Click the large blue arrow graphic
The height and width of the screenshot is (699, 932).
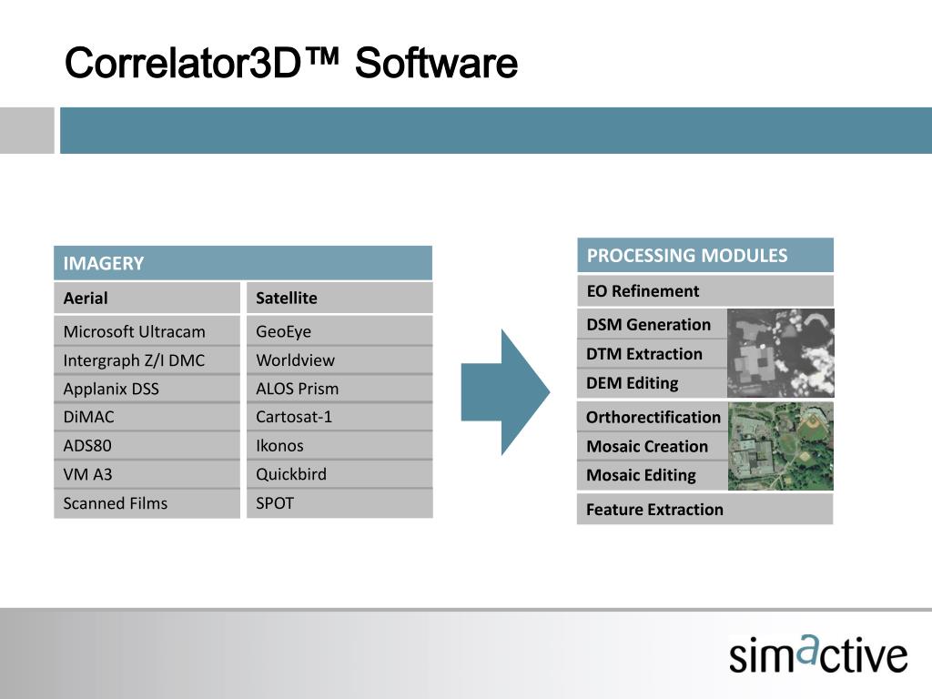(x=505, y=392)
